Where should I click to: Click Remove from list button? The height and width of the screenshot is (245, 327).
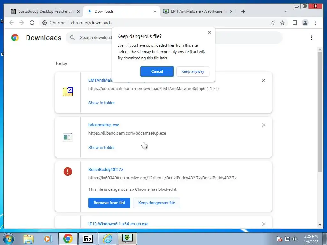click(109, 203)
